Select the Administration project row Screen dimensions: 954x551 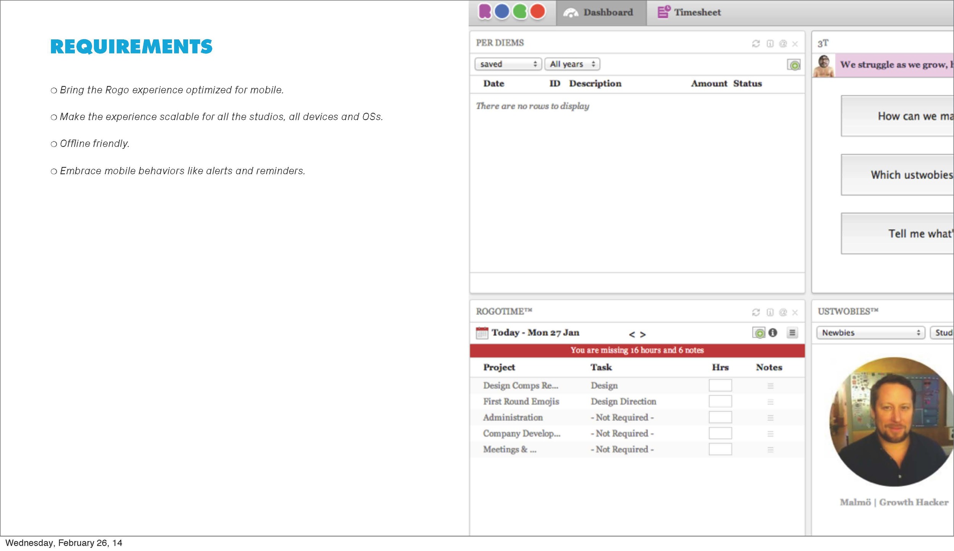(513, 418)
